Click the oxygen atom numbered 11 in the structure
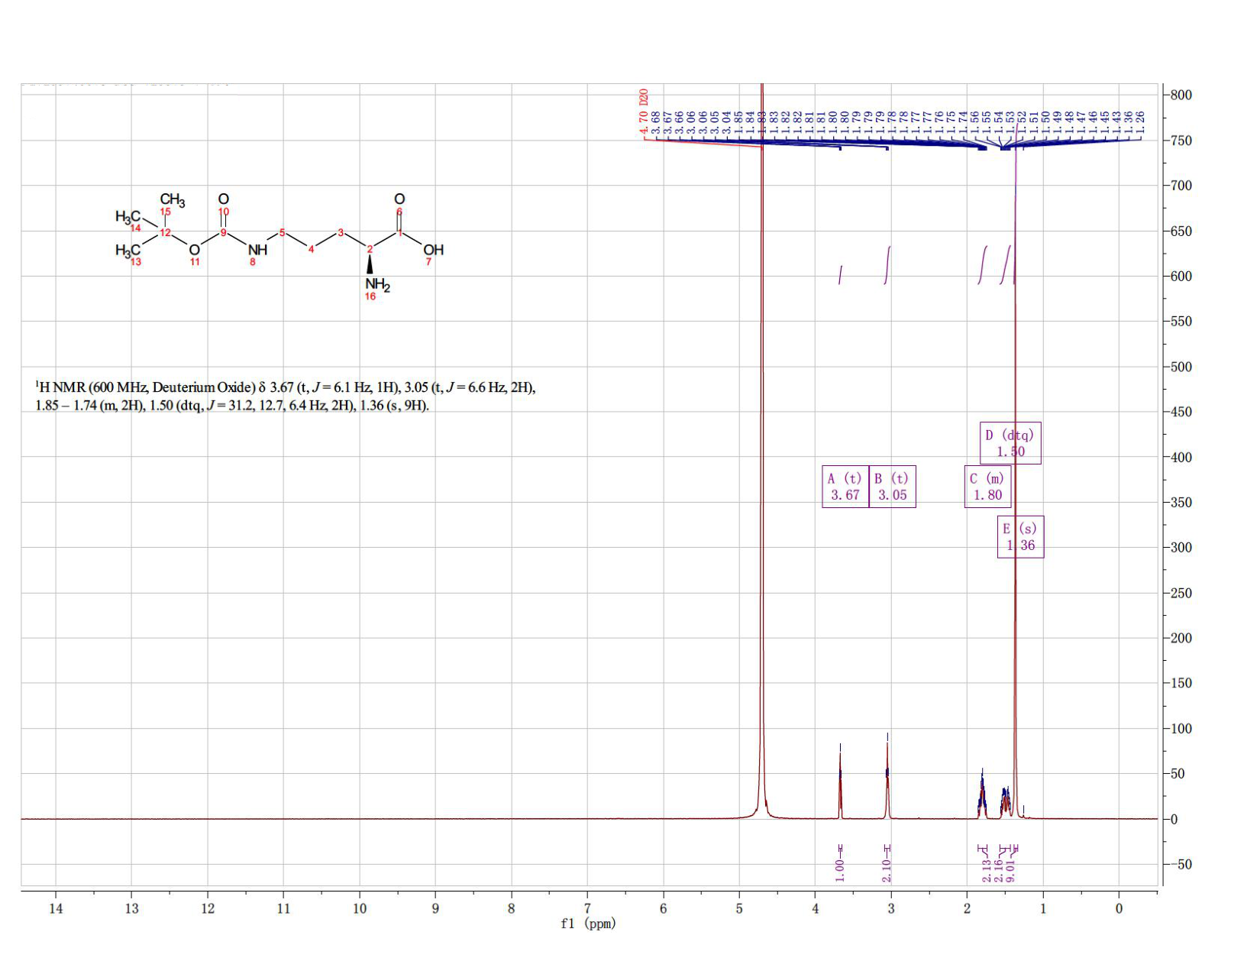 point(195,250)
